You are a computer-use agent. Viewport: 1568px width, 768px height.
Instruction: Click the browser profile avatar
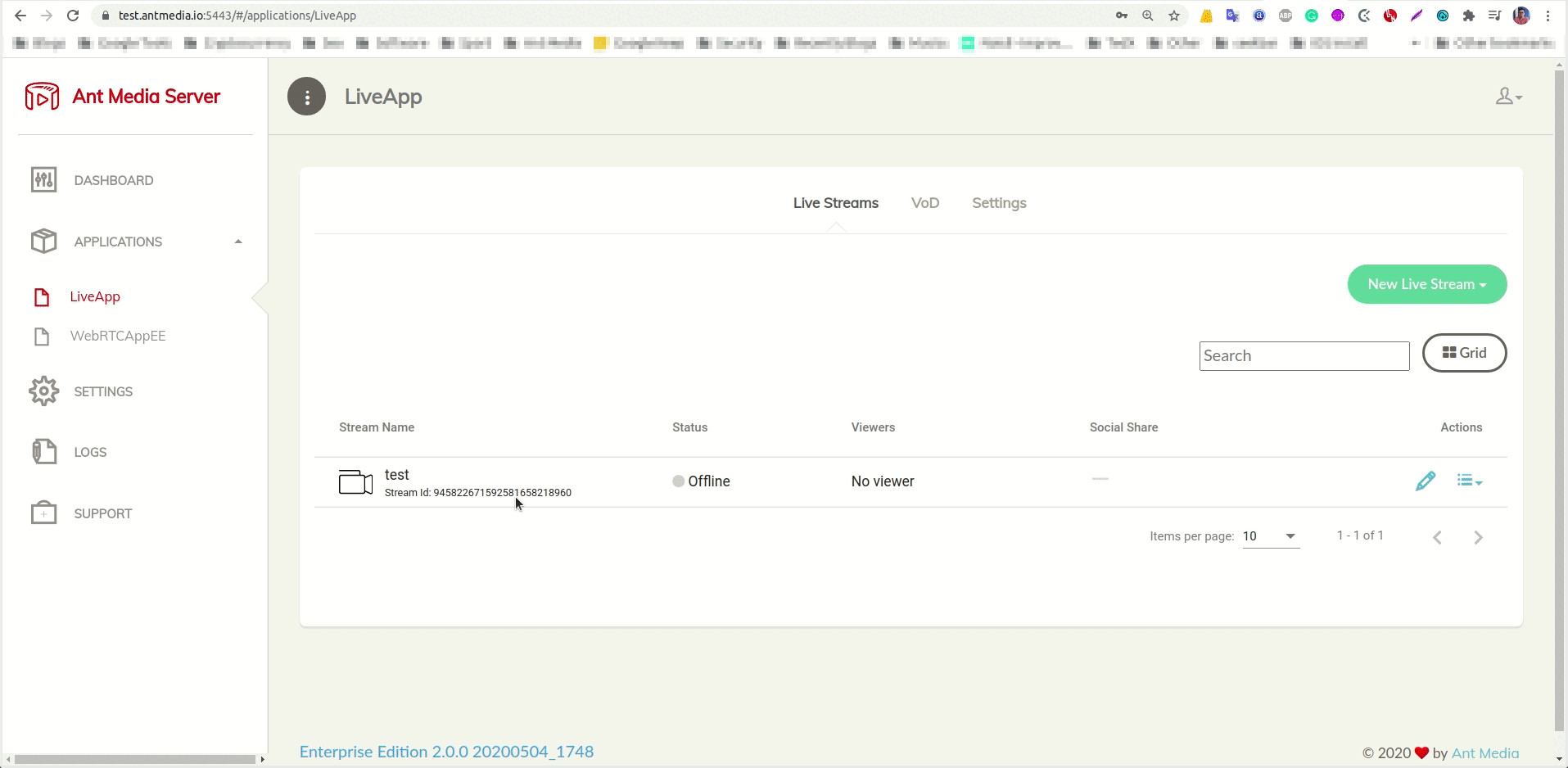coord(1521,16)
